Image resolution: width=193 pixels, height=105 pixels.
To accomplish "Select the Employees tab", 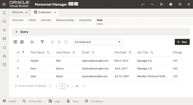I will [x=45, y=12].
